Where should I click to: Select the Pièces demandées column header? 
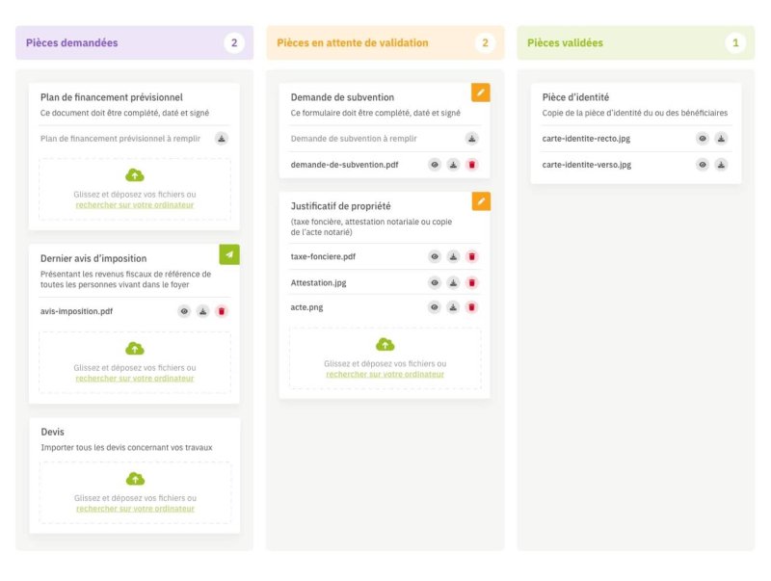coord(72,43)
